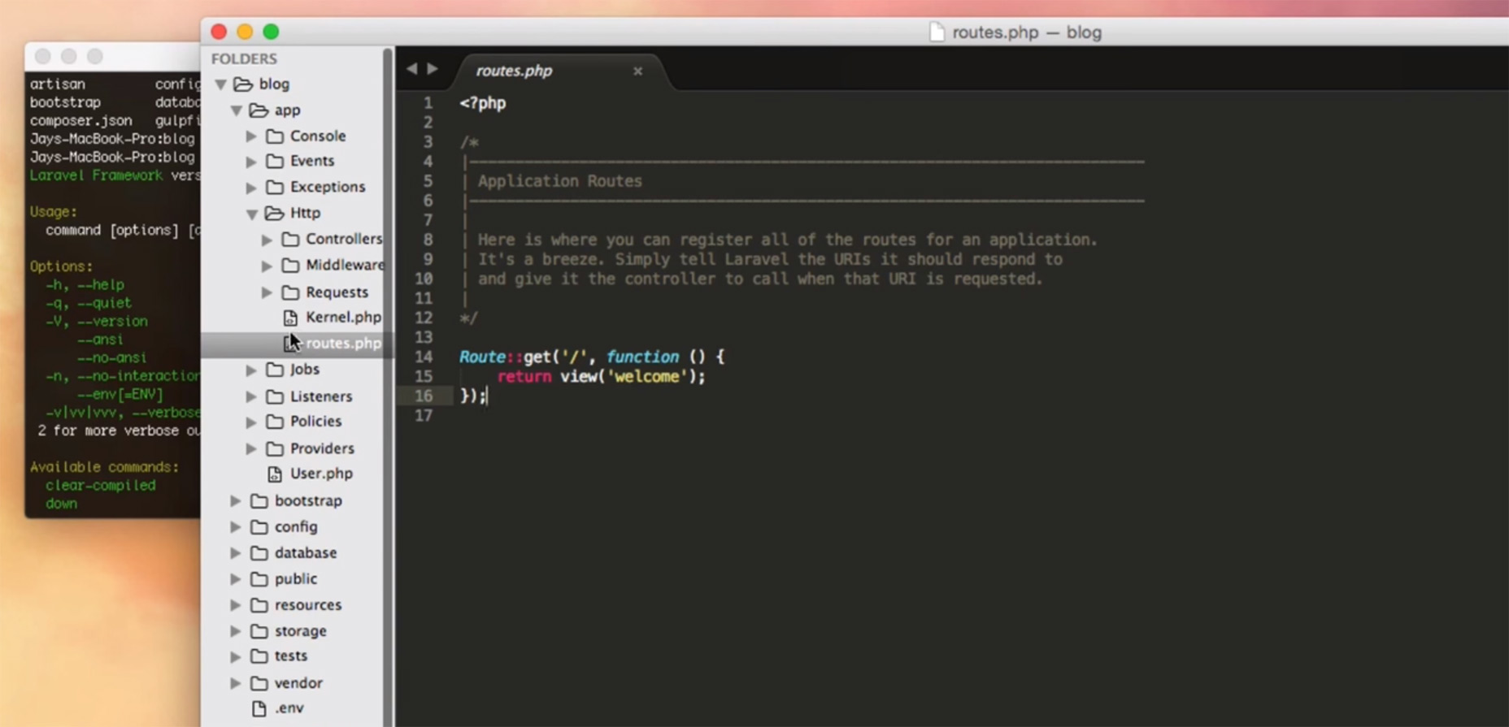1509x727 pixels.
Task: Expand the Jobs folder arrow
Action: [251, 370]
